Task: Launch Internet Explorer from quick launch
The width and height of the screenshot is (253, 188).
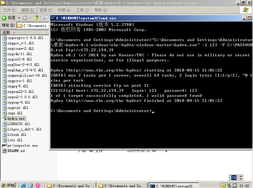Action: (x=23, y=185)
